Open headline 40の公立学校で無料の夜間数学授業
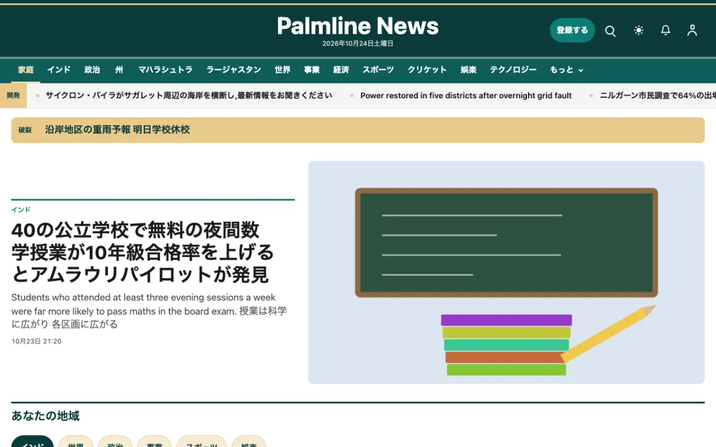The image size is (716, 447). 143,252
